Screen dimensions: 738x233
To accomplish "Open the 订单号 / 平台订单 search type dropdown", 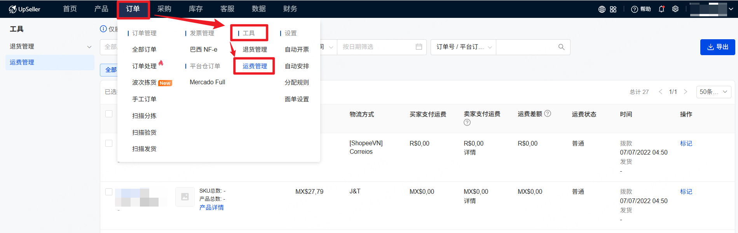I will (463, 47).
